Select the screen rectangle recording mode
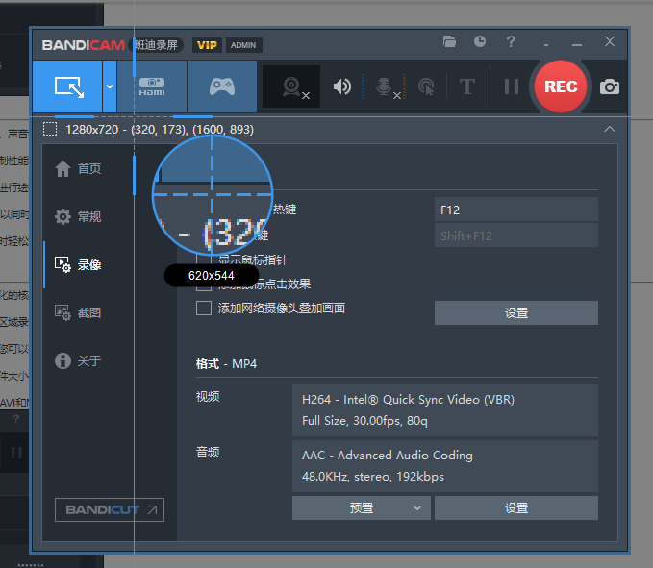The height and width of the screenshot is (568, 653). pos(68,86)
